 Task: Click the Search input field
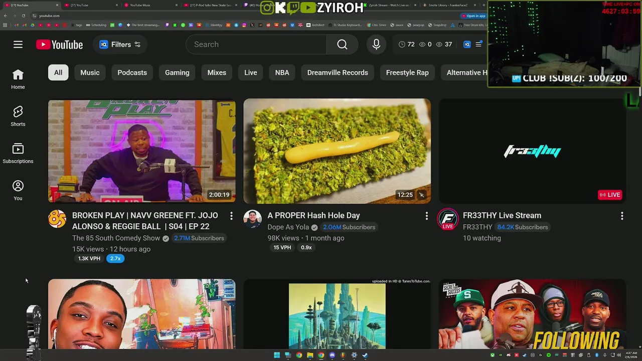256,45
